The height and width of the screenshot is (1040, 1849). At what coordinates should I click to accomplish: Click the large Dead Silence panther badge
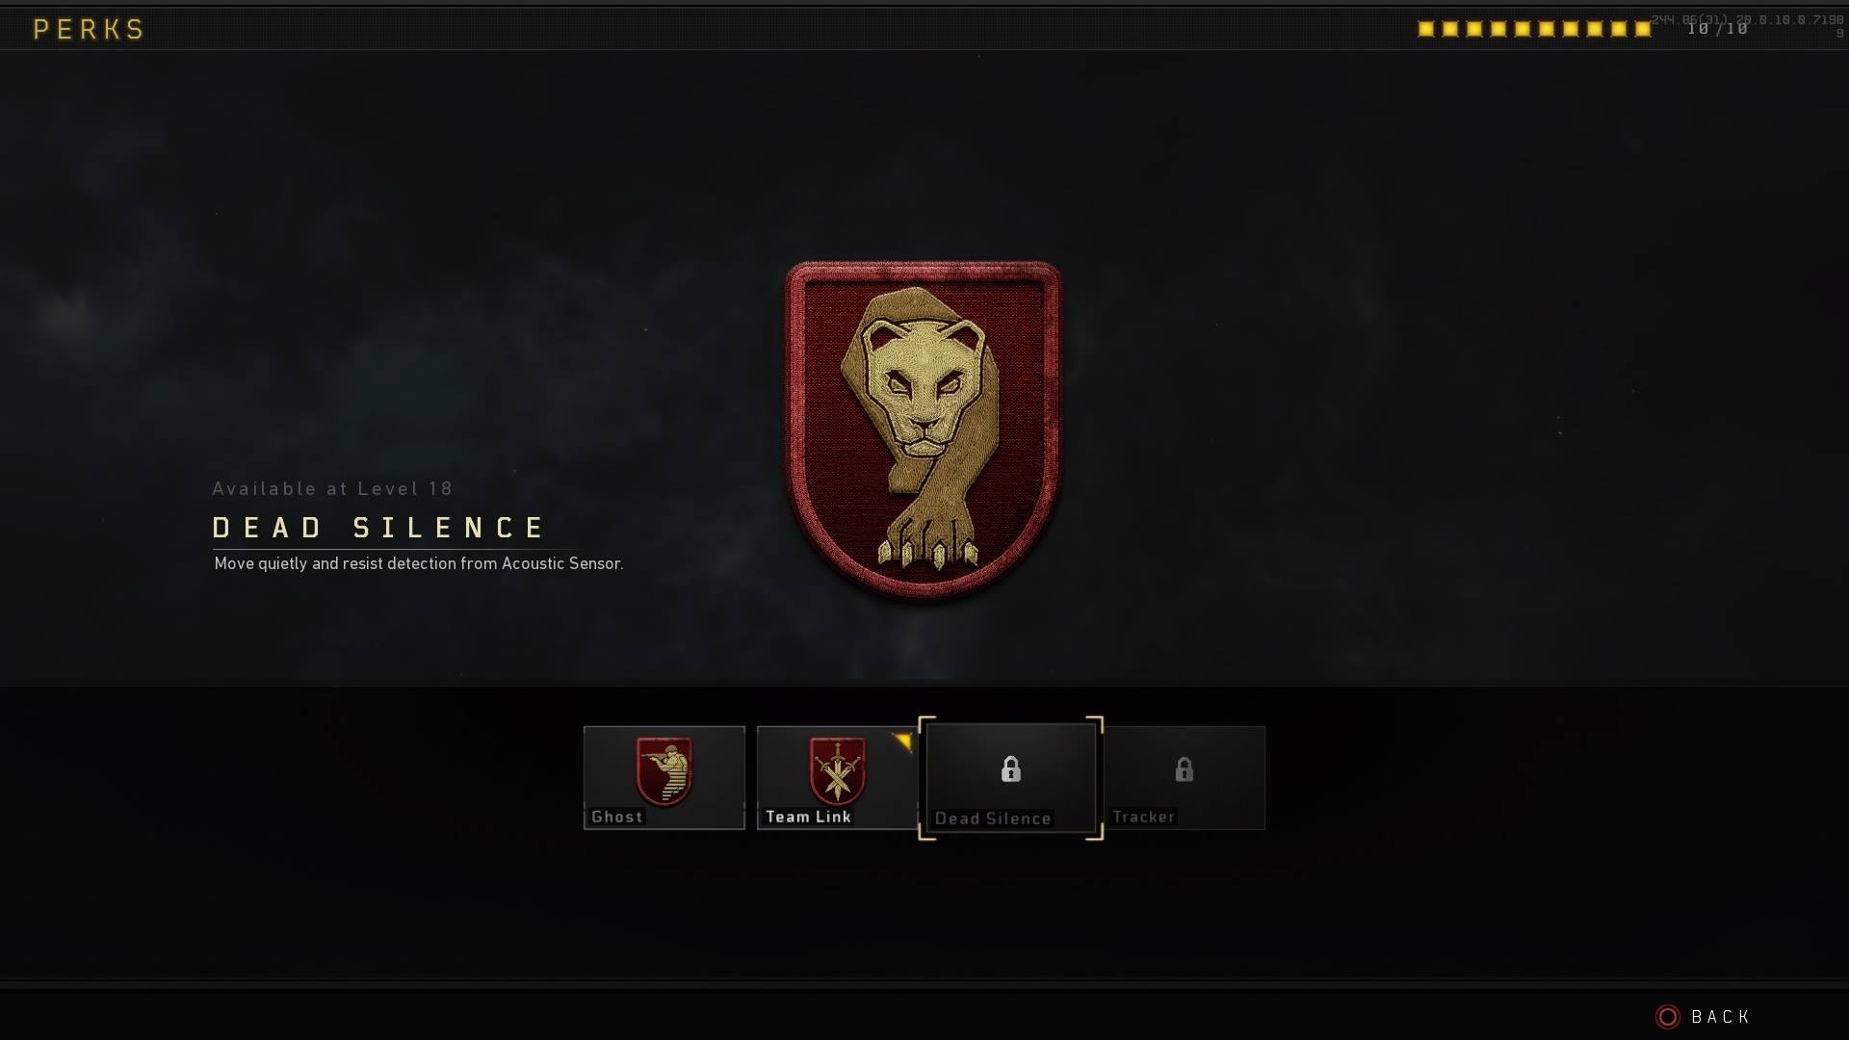[924, 429]
